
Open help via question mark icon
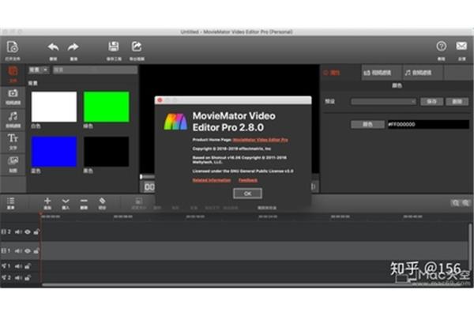click(442, 47)
